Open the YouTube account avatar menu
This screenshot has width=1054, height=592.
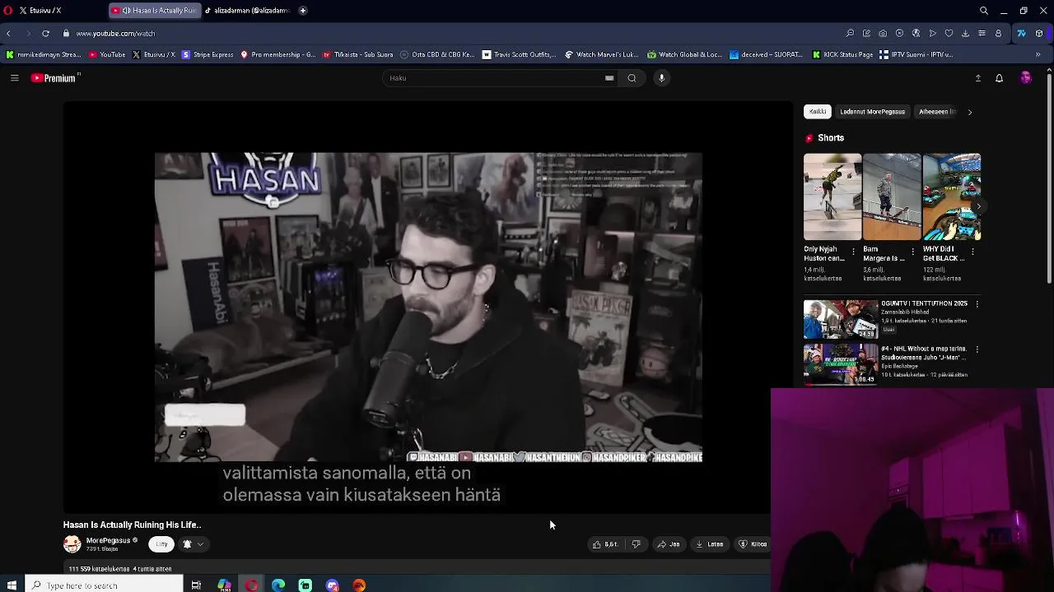(1025, 78)
